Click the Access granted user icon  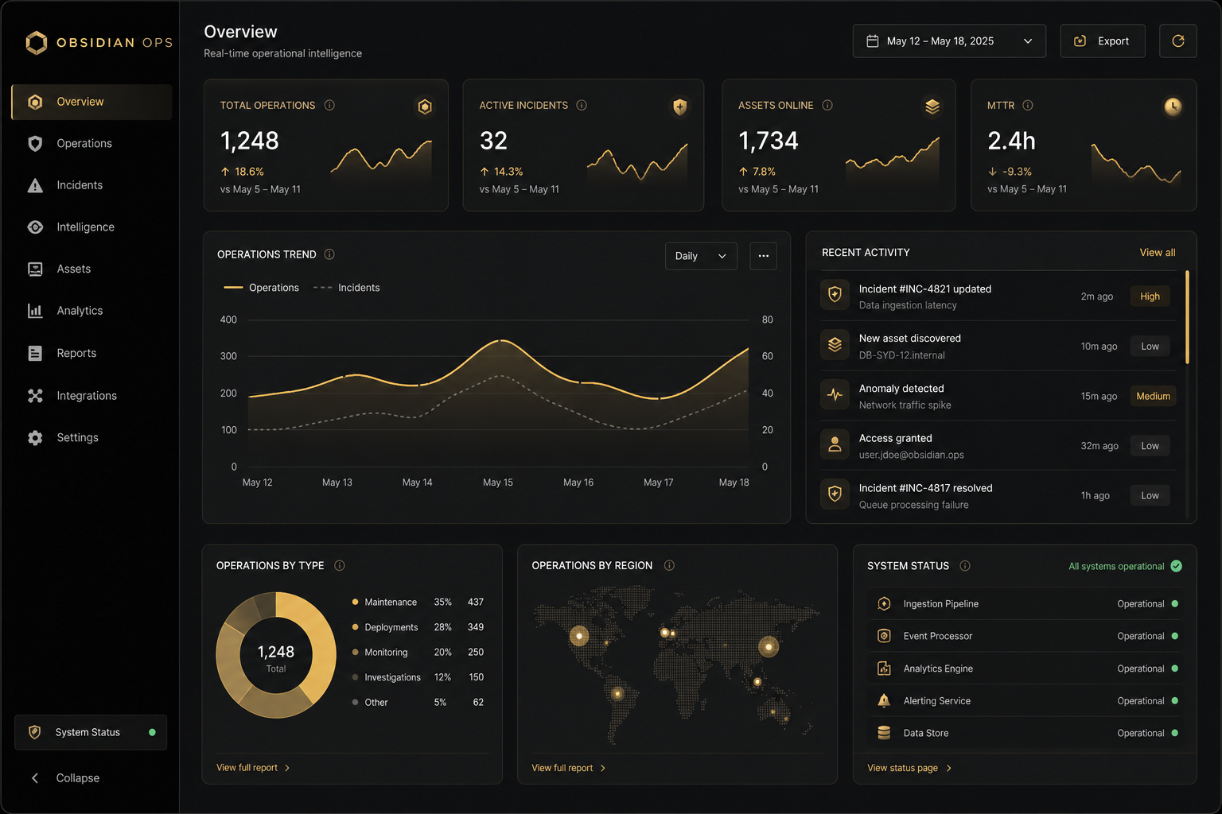point(835,445)
